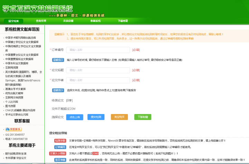Viewport: 249px width, 164px height.
Task: Click 中国学术期刊网络出版总库 in the sidebar
Action: point(21,38)
